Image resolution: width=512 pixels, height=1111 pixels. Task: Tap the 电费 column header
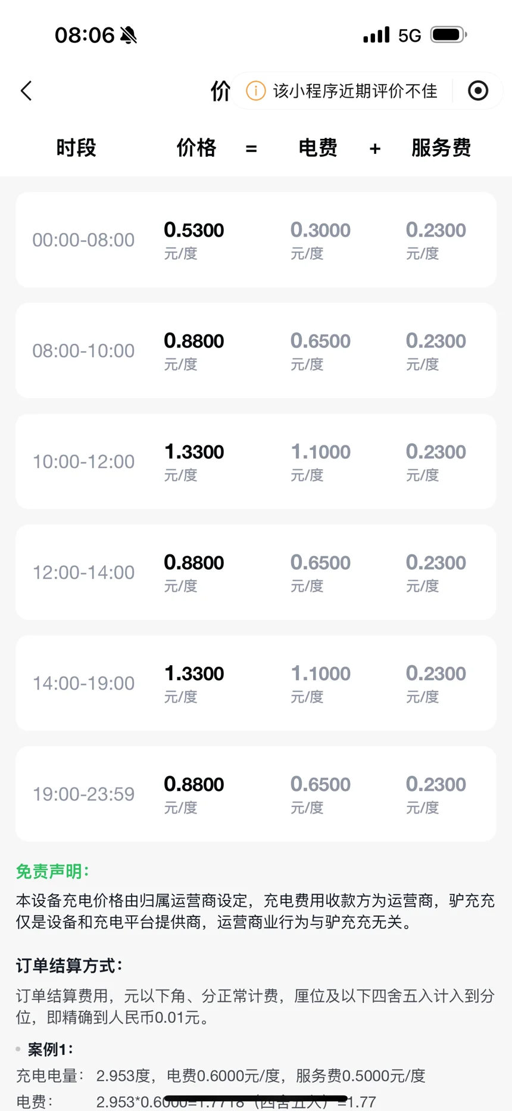point(318,148)
